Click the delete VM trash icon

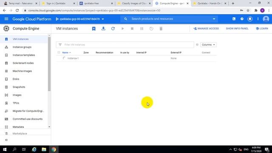(x=161, y=28)
